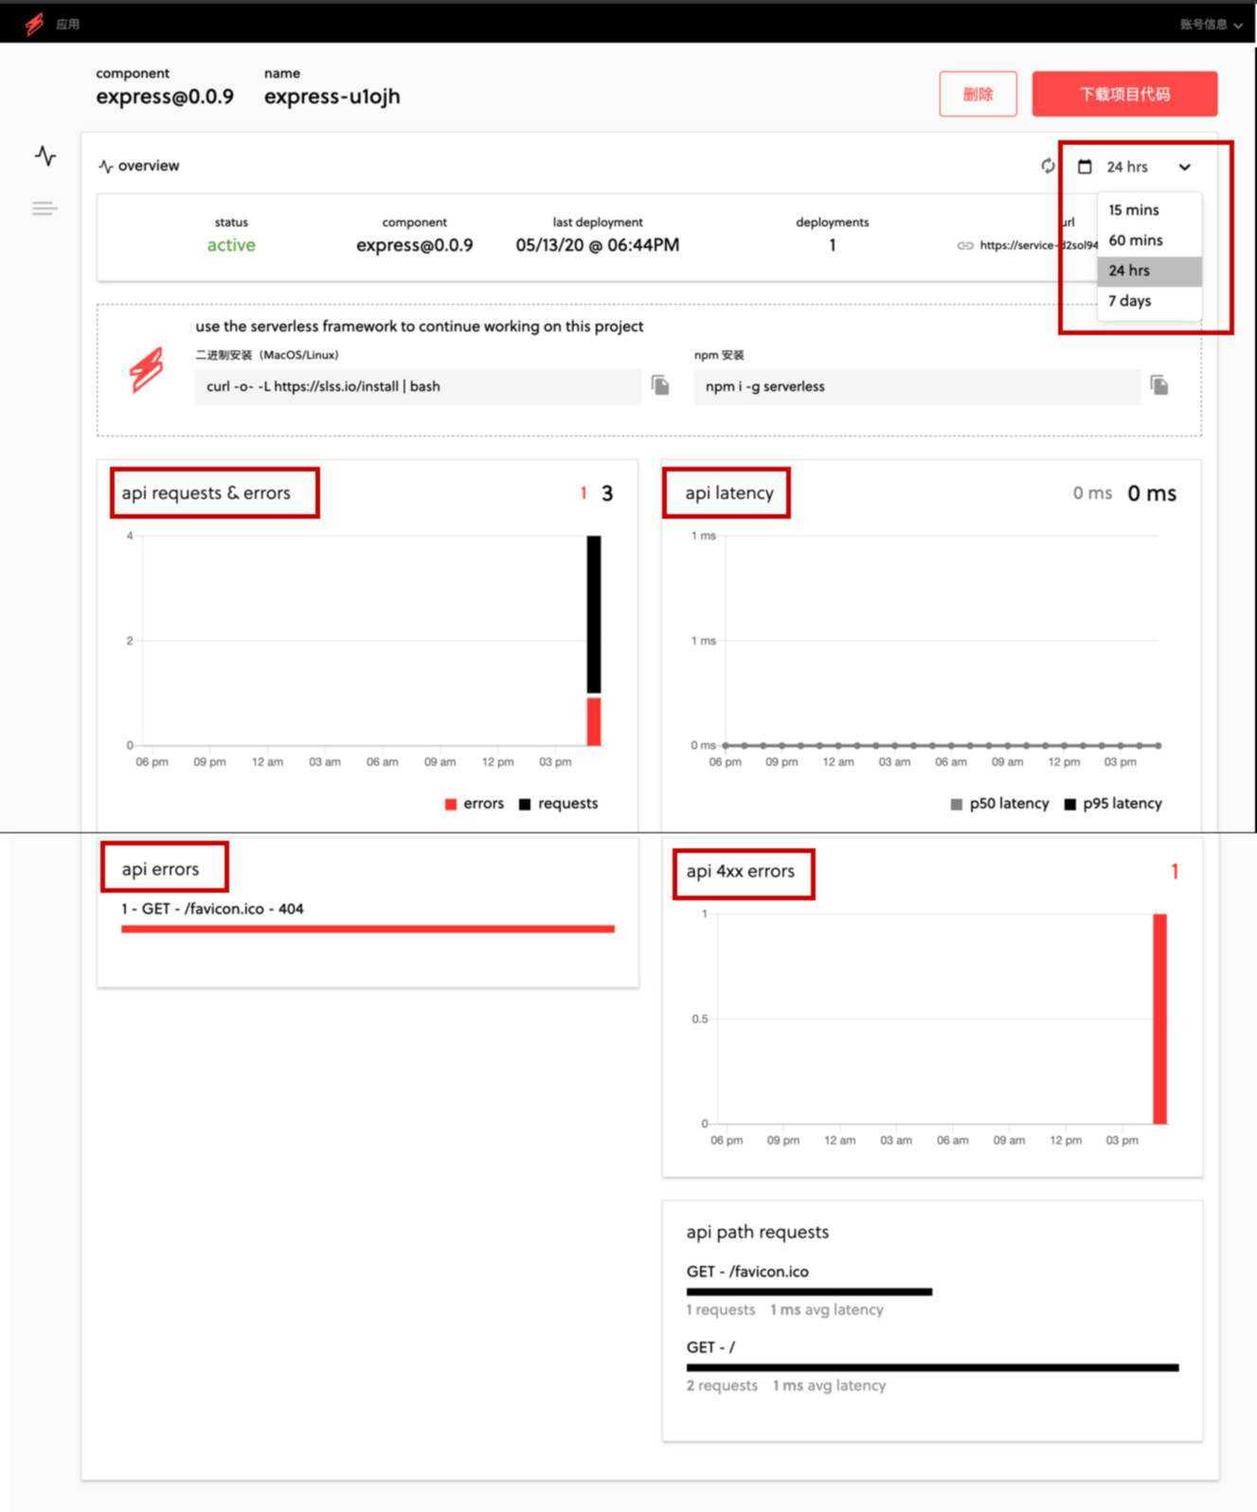Click the Serverless logo in top bar
Screen dimensions: 1257x1512
point(35,24)
